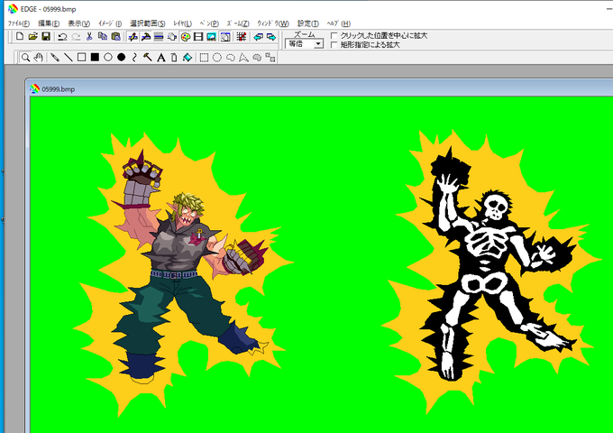Toggle the color palette window icon
The height and width of the screenshot is (433, 613).
pyautogui.click(x=186, y=37)
